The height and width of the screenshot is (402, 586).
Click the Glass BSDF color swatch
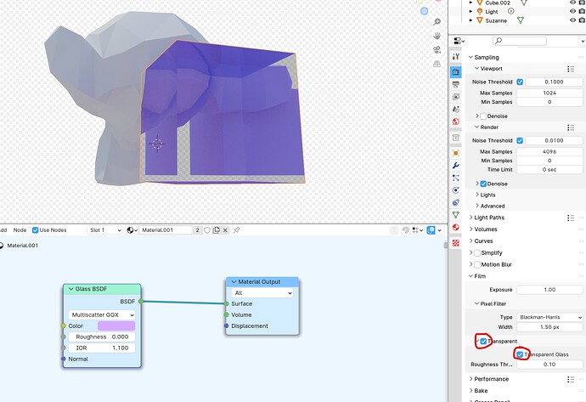tap(116, 326)
